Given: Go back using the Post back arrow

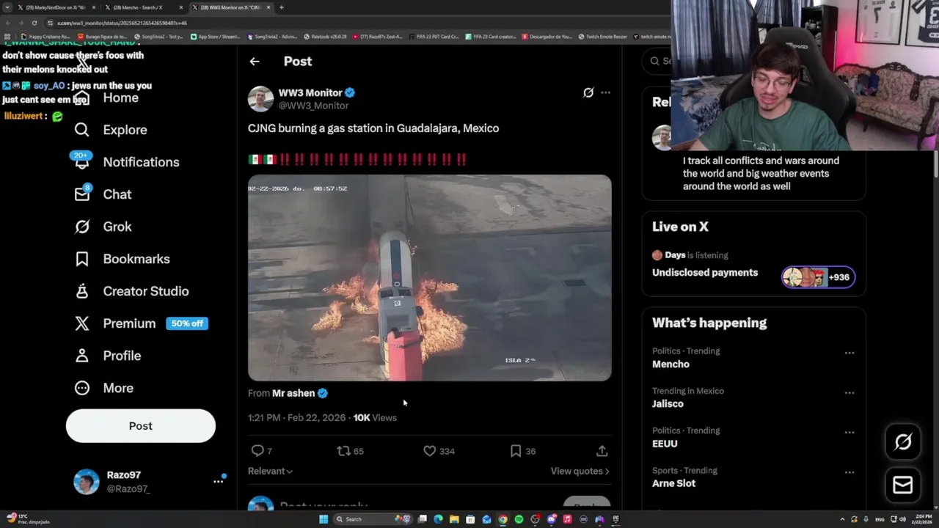Looking at the screenshot, I should (x=255, y=62).
